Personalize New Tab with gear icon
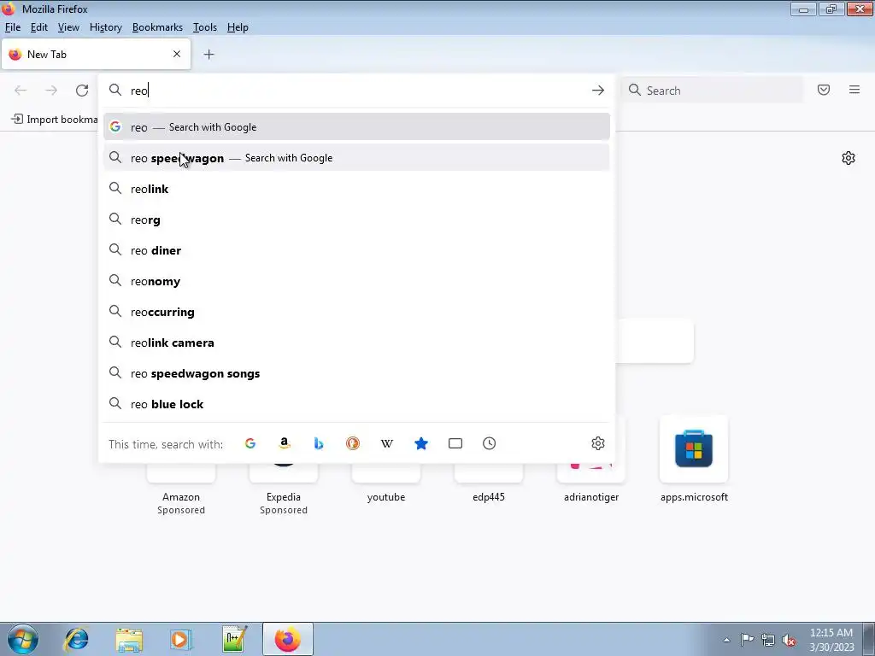This screenshot has width=875, height=656. pyautogui.click(x=849, y=158)
